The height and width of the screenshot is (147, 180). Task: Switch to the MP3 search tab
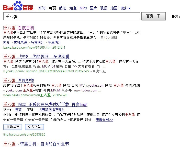(x=83, y=8)
